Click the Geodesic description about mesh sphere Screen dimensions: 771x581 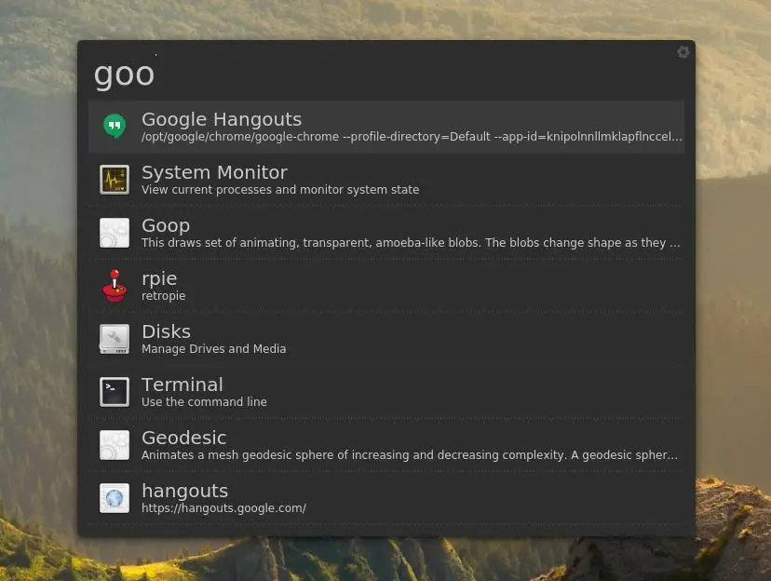pyautogui.click(x=410, y=455)
